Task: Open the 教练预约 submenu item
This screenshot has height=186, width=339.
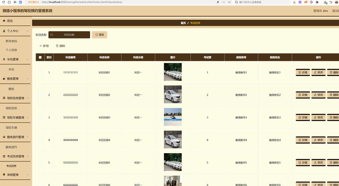Action: [x=11, y=147]
